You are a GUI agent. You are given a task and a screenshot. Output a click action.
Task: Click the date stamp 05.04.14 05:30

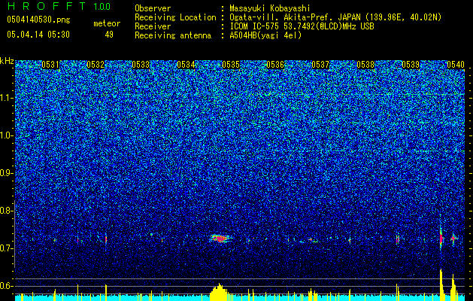pyautogui.click(x=38, y=35)
